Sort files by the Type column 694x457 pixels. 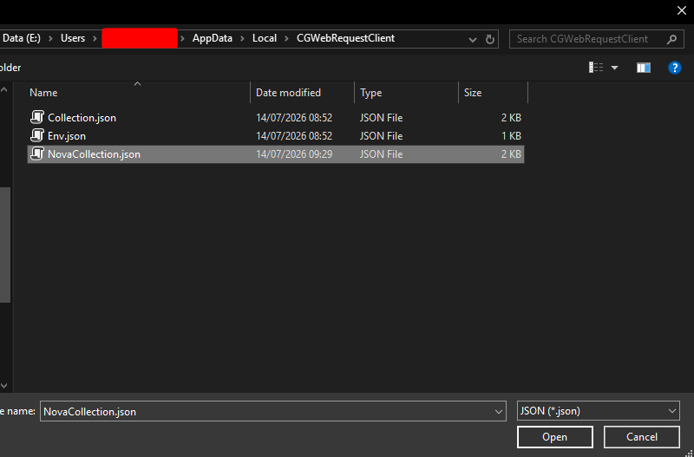[371, 93]
